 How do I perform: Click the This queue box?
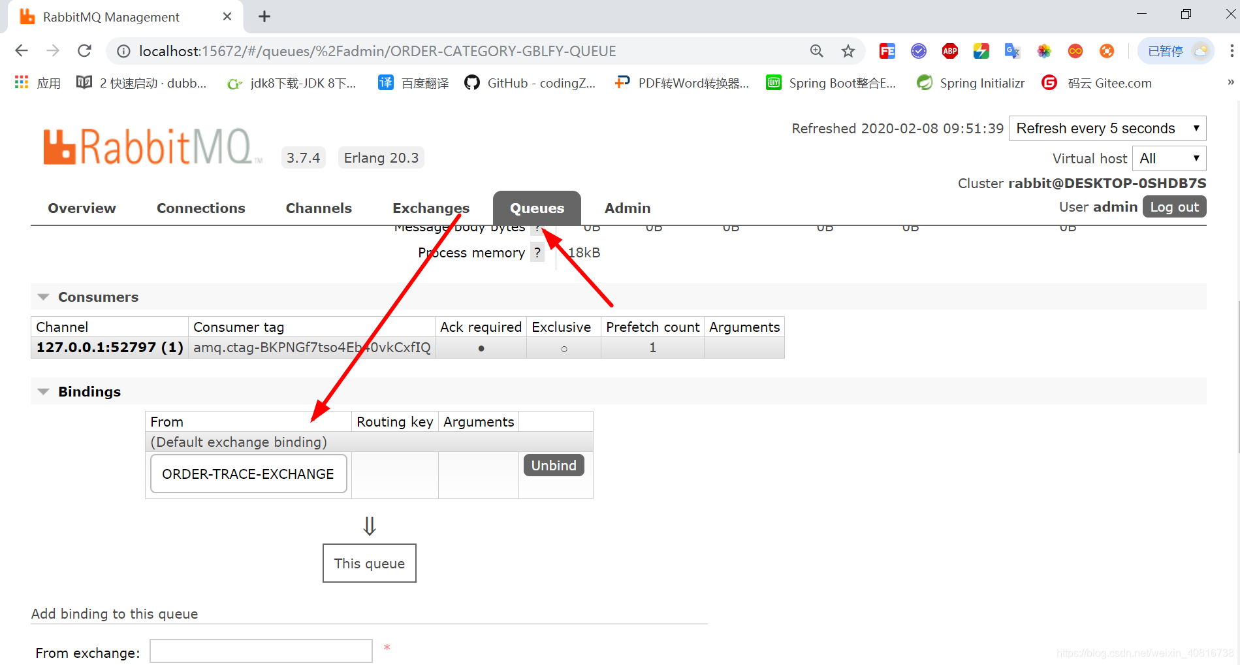point(370,563)
